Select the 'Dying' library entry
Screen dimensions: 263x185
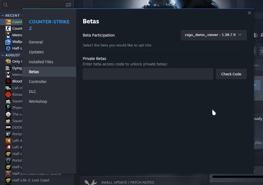click(17, 68)
